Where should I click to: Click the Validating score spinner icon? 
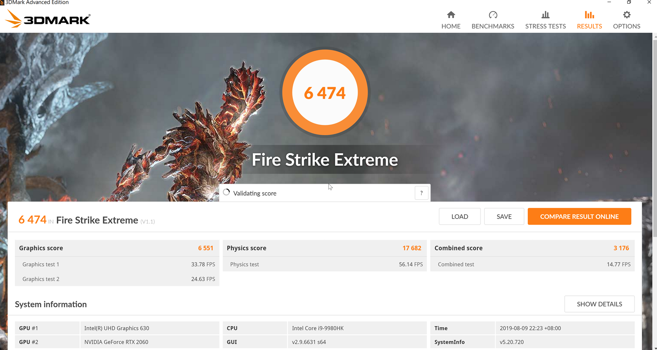(226, 193)
